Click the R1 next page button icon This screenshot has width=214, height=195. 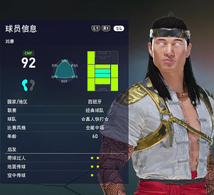point(106,28)
